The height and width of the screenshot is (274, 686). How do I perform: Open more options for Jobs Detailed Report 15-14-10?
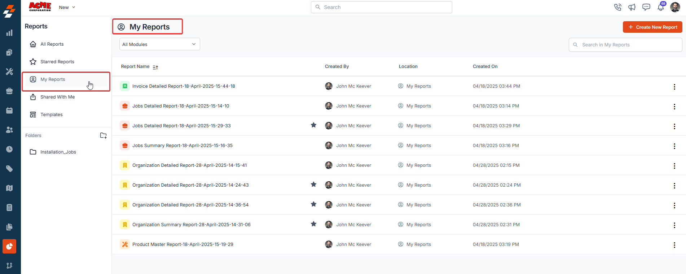click(x=674, y=106)
